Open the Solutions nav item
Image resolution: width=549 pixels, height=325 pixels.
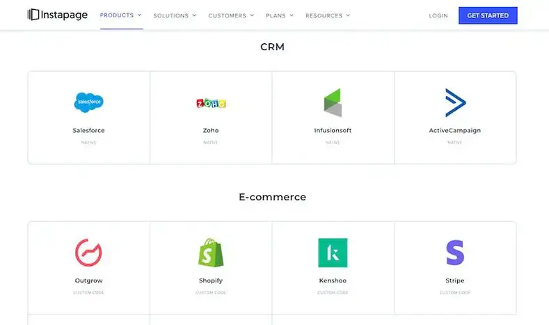click(171, 16)
